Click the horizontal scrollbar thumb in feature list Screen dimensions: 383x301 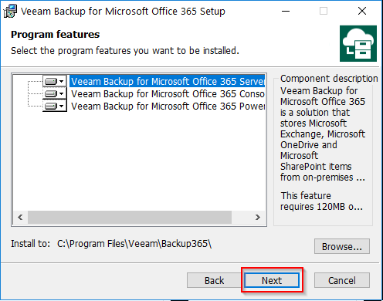click(x=130, y=217)
